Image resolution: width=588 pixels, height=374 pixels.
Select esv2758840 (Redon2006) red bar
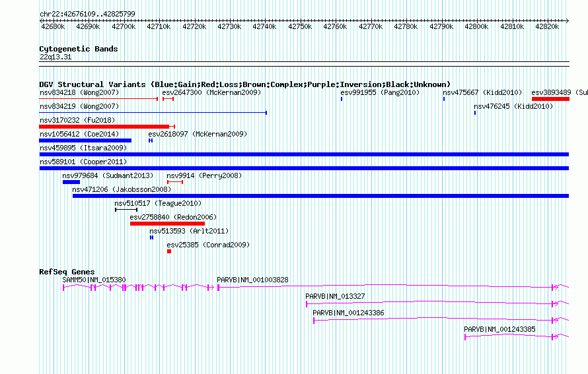point(167,224)
